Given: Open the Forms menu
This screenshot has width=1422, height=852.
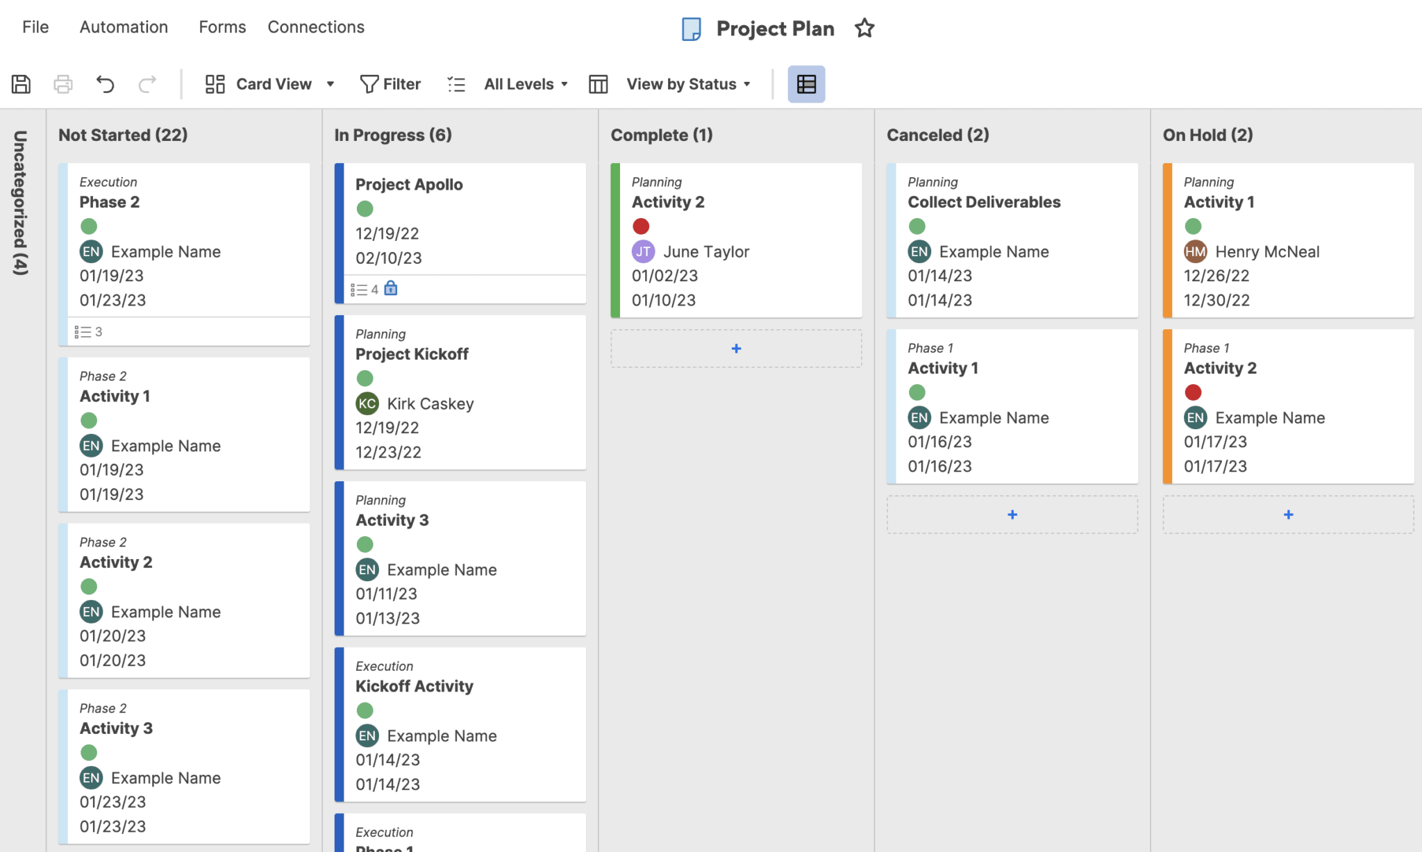Looking at the screenshot, I should [221, 26].
